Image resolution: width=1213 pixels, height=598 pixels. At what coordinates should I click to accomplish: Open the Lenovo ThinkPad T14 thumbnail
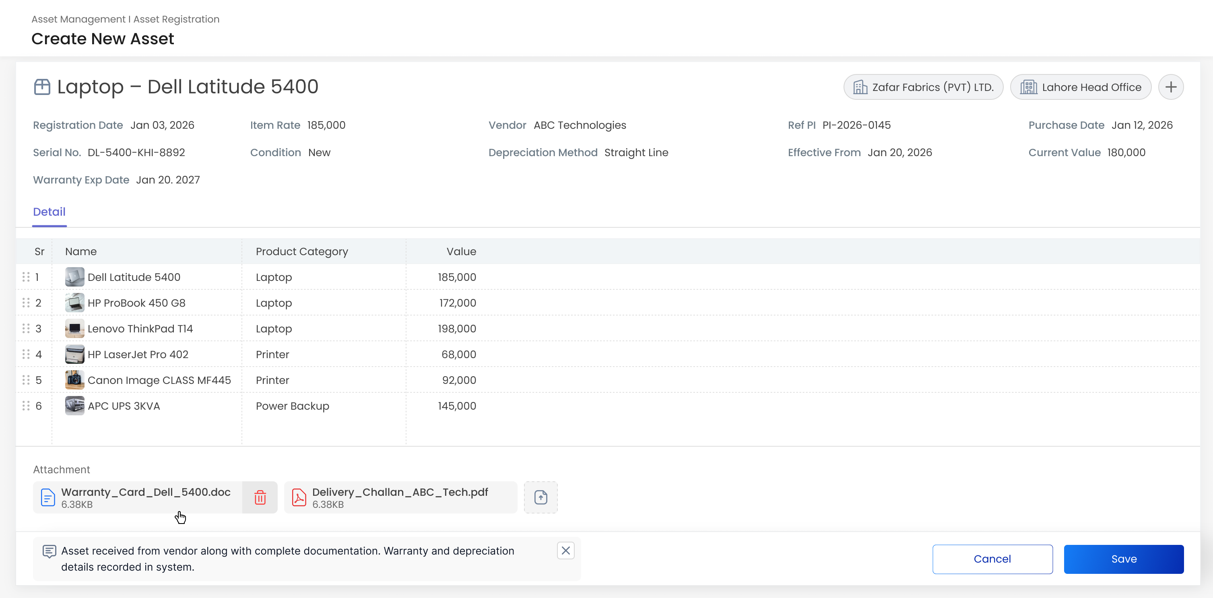pyautogui.click(x=74, y=329)
